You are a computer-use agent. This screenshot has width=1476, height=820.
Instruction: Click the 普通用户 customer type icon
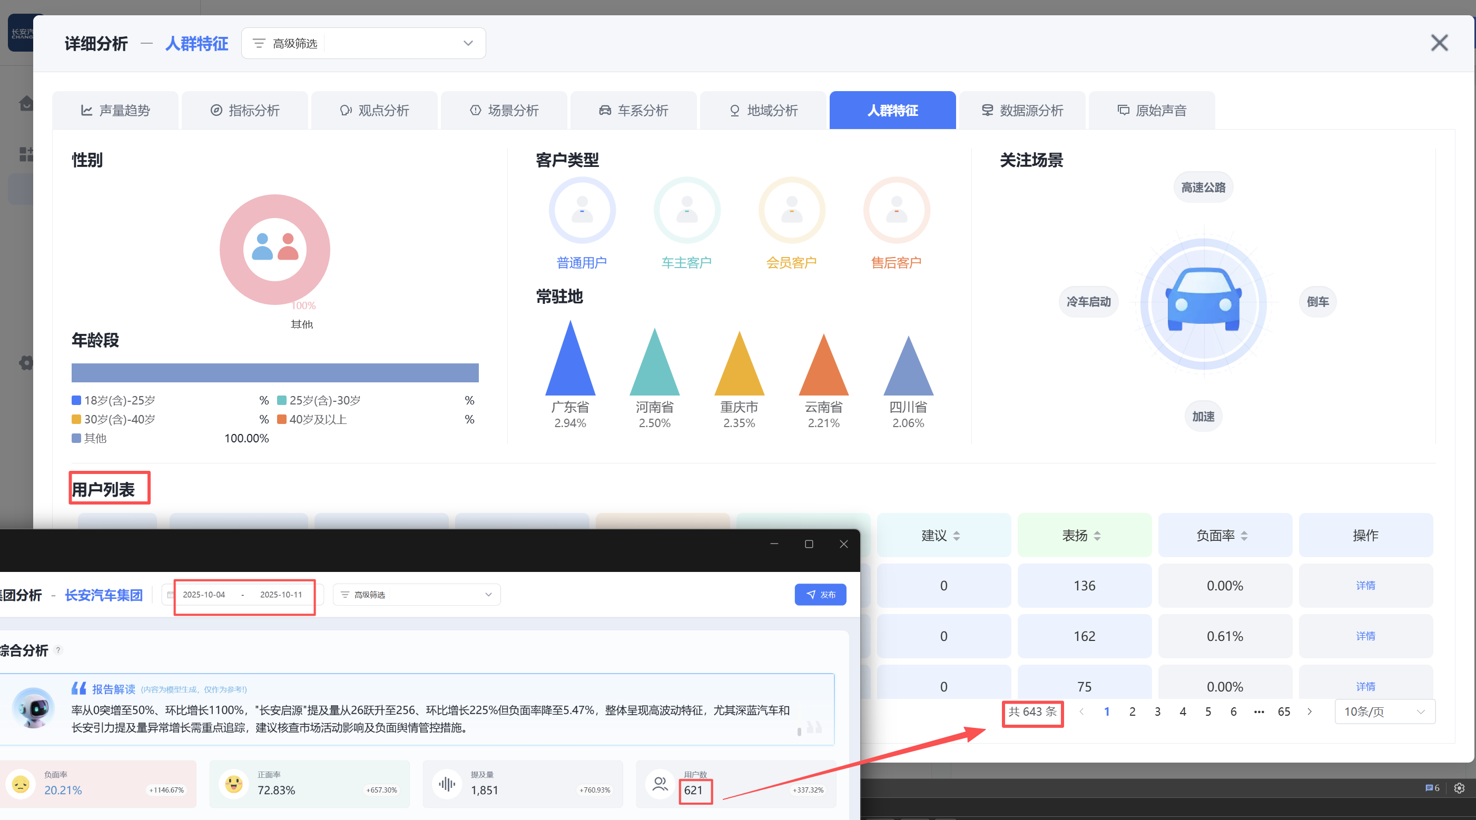[x=582, y=210]
